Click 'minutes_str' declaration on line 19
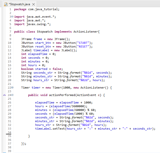Screen dimensions: 160x153 pos(43,76)
